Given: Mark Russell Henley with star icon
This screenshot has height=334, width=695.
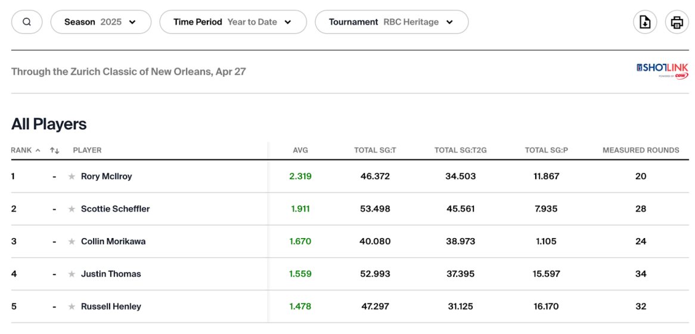Looking at the screenshot, I should click(x=72, y=307).
